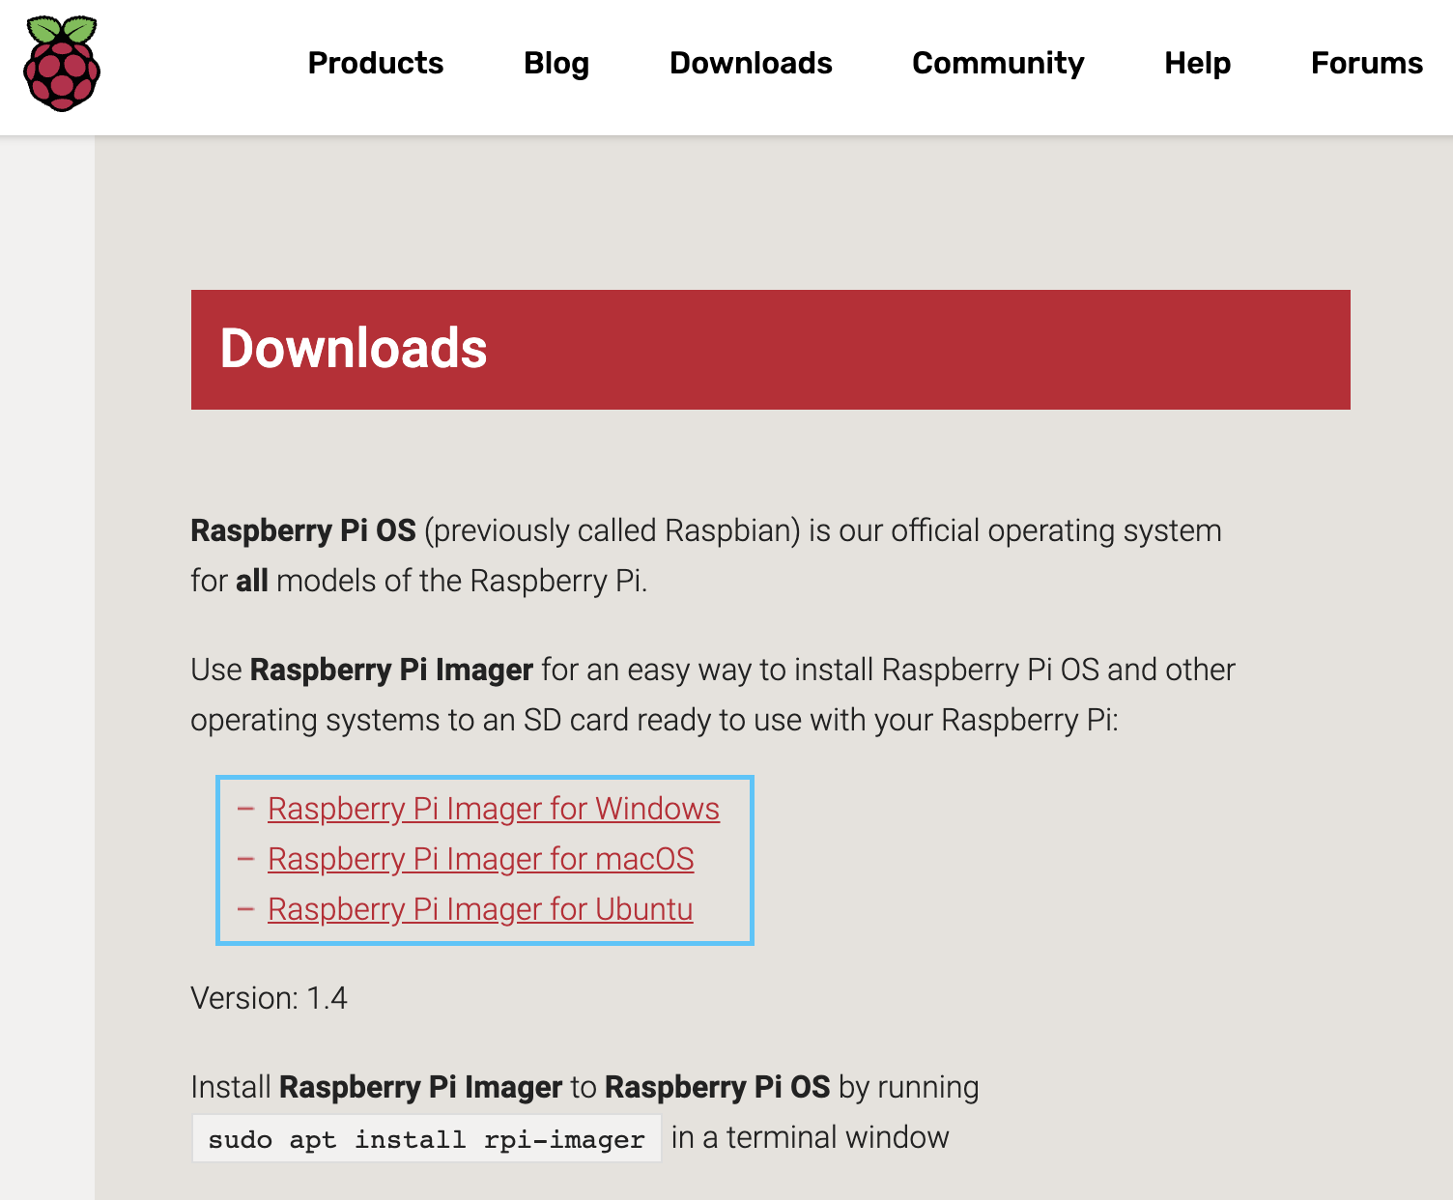
Task: Download Raspberry Pi Imager for Ubuntu
Action: click(x=480, y=909)
